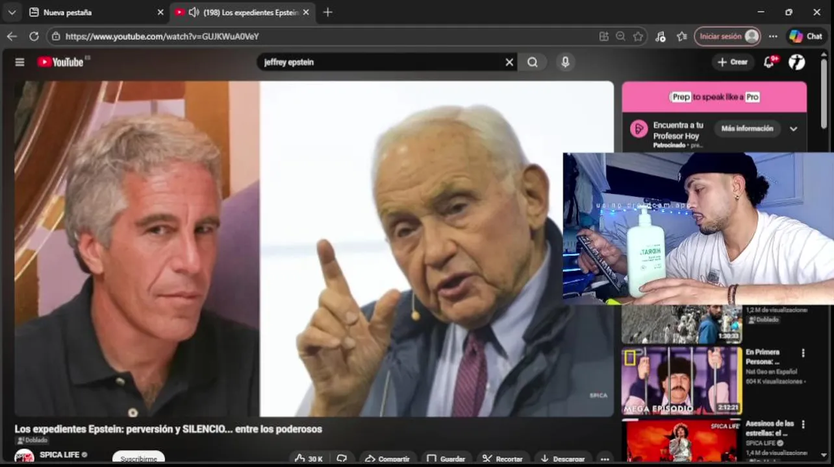Open YouTube notifications bell
The image size is (834, 467).
(x=770, y=62)
